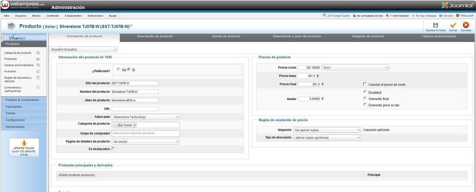Open the Español (España) language dropdown
Image resolution: width=476 pixels, height=192 pixels.
point(84,49)
